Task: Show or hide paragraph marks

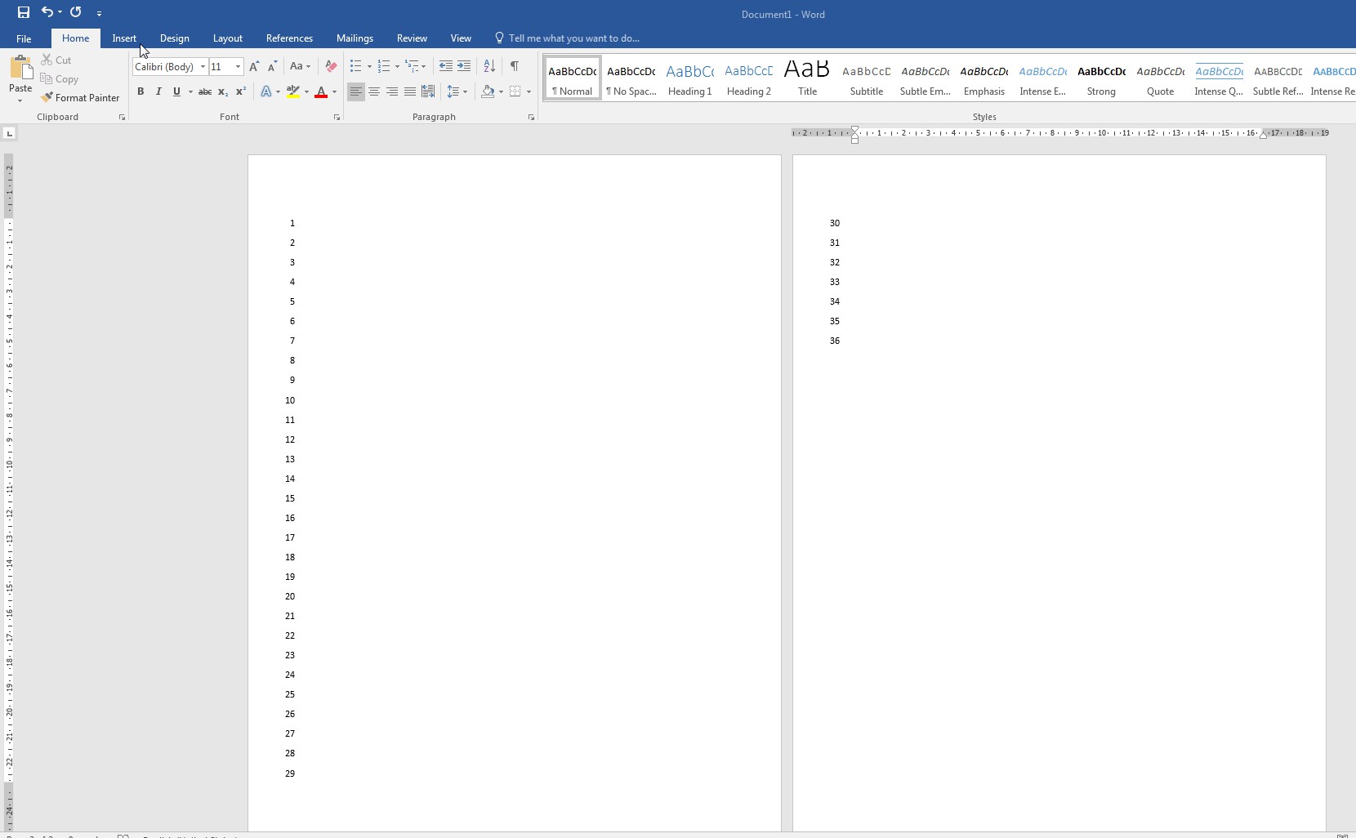Action: click(x=515, y=67)
